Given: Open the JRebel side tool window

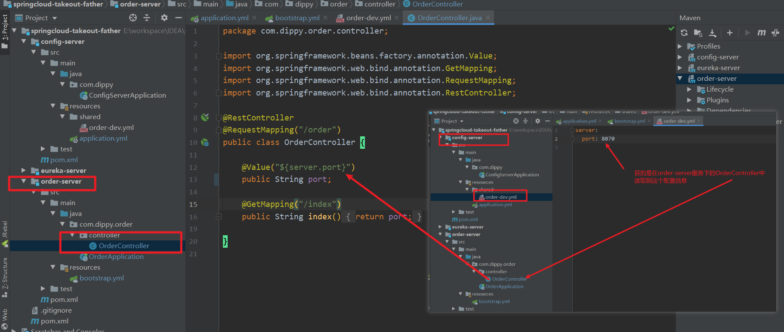Looking at the screenshot, I should (5, 234).
